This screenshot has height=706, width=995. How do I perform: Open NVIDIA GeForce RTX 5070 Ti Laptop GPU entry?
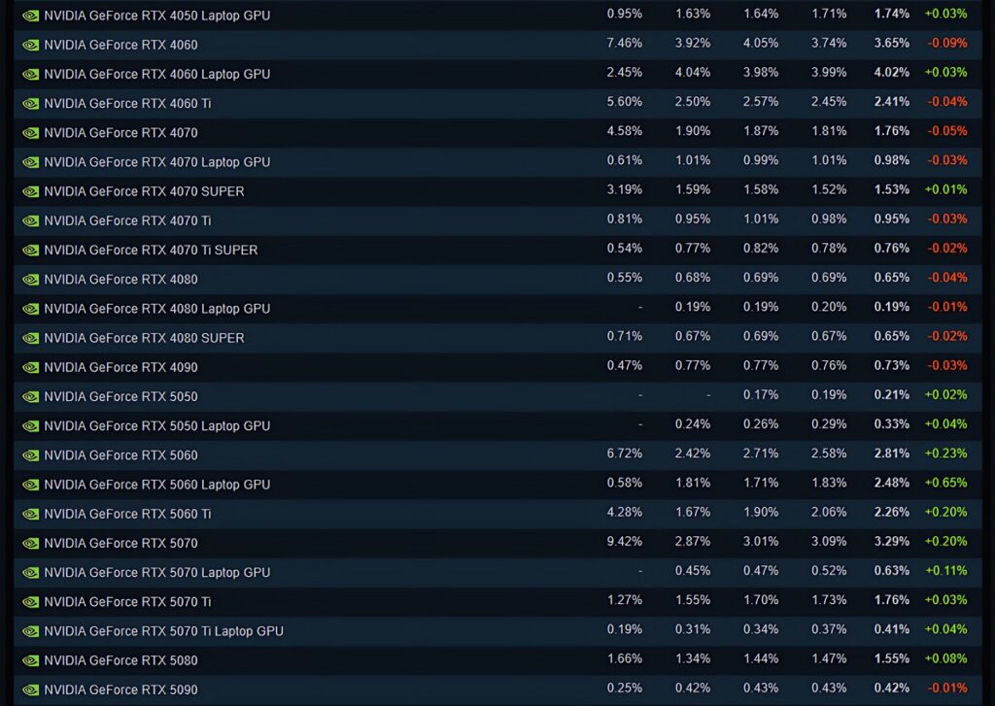tap(163, 631)
